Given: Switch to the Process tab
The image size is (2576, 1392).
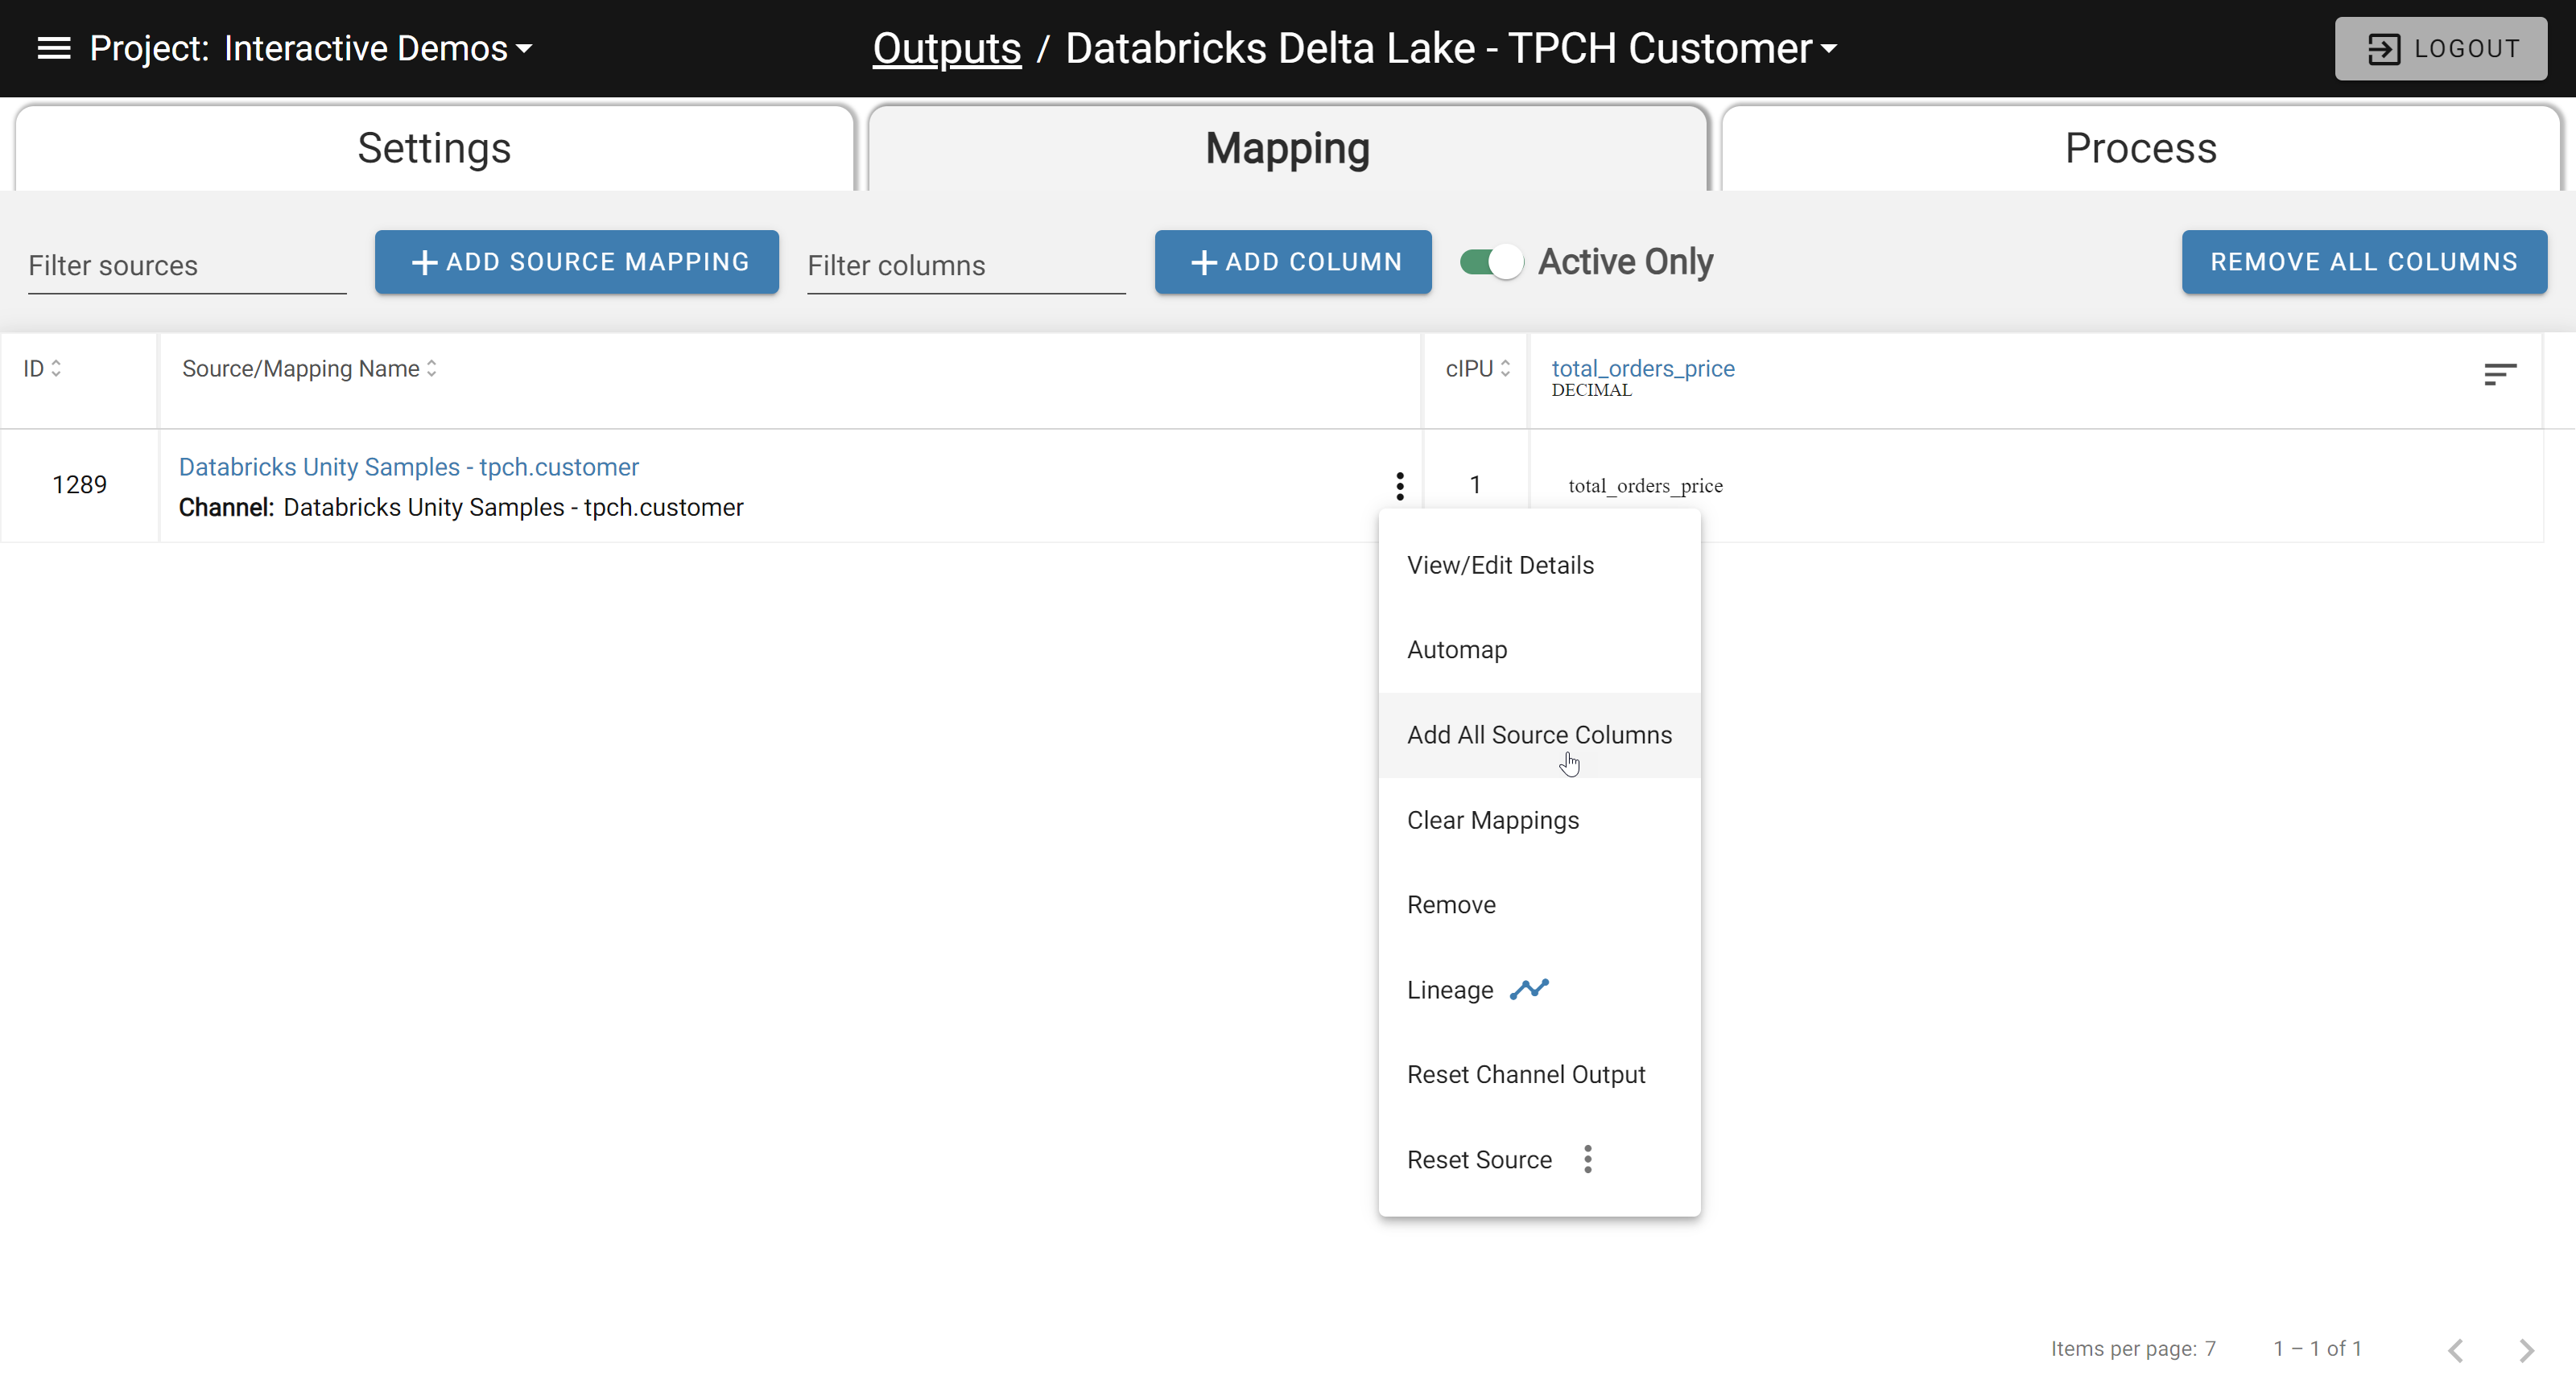Looking at the screenshot, I should tap(2141, 148).
